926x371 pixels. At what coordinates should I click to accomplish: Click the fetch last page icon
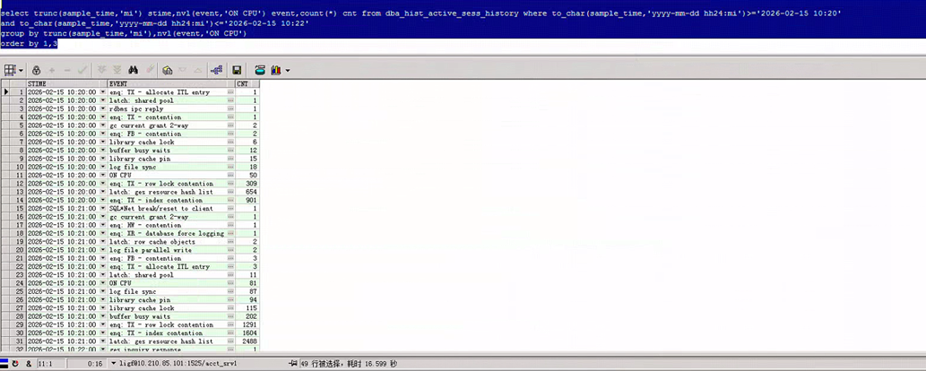pyautogui.click(x=117, y=70)
